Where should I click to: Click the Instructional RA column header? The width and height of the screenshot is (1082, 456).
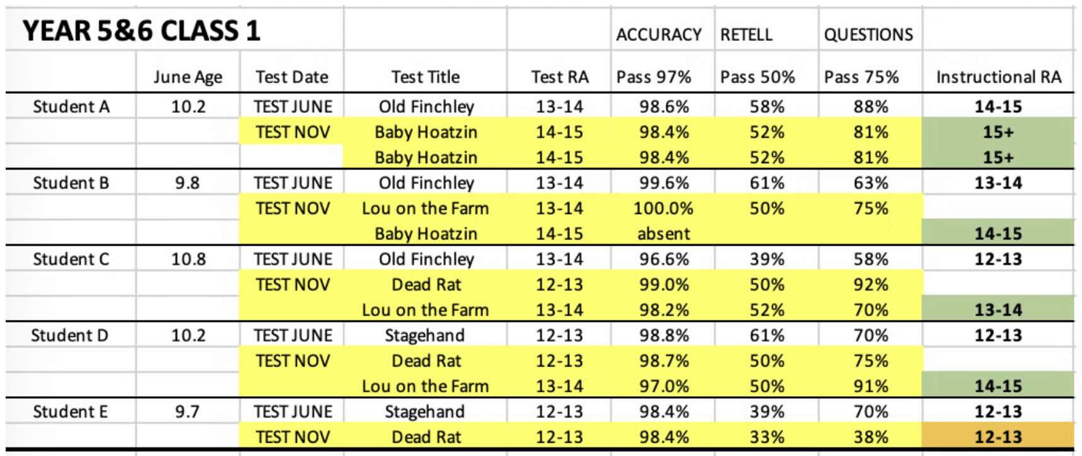point(998,77)
